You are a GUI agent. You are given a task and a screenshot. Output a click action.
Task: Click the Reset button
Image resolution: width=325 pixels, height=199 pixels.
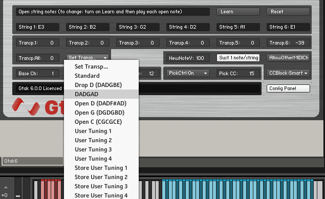289,12
